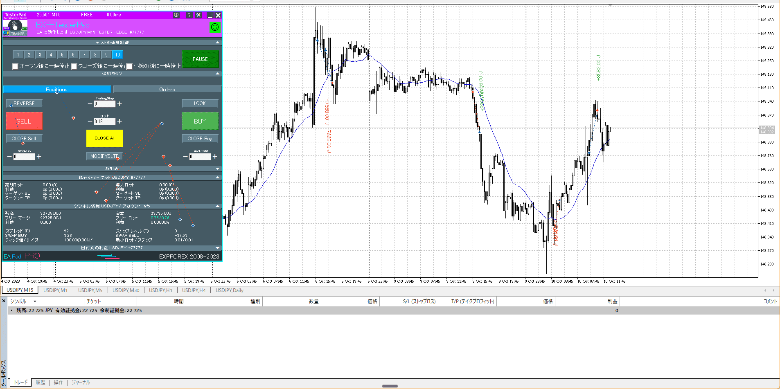780x389 pixels.
Task: Increase TakeProfit with the plus icon
Action: 215,157
